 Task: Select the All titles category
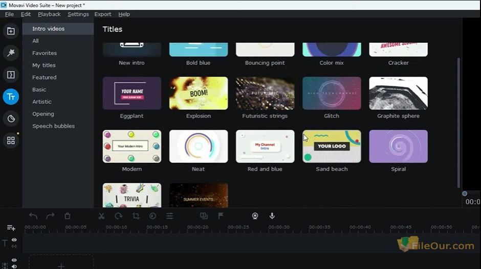point(58,41)
